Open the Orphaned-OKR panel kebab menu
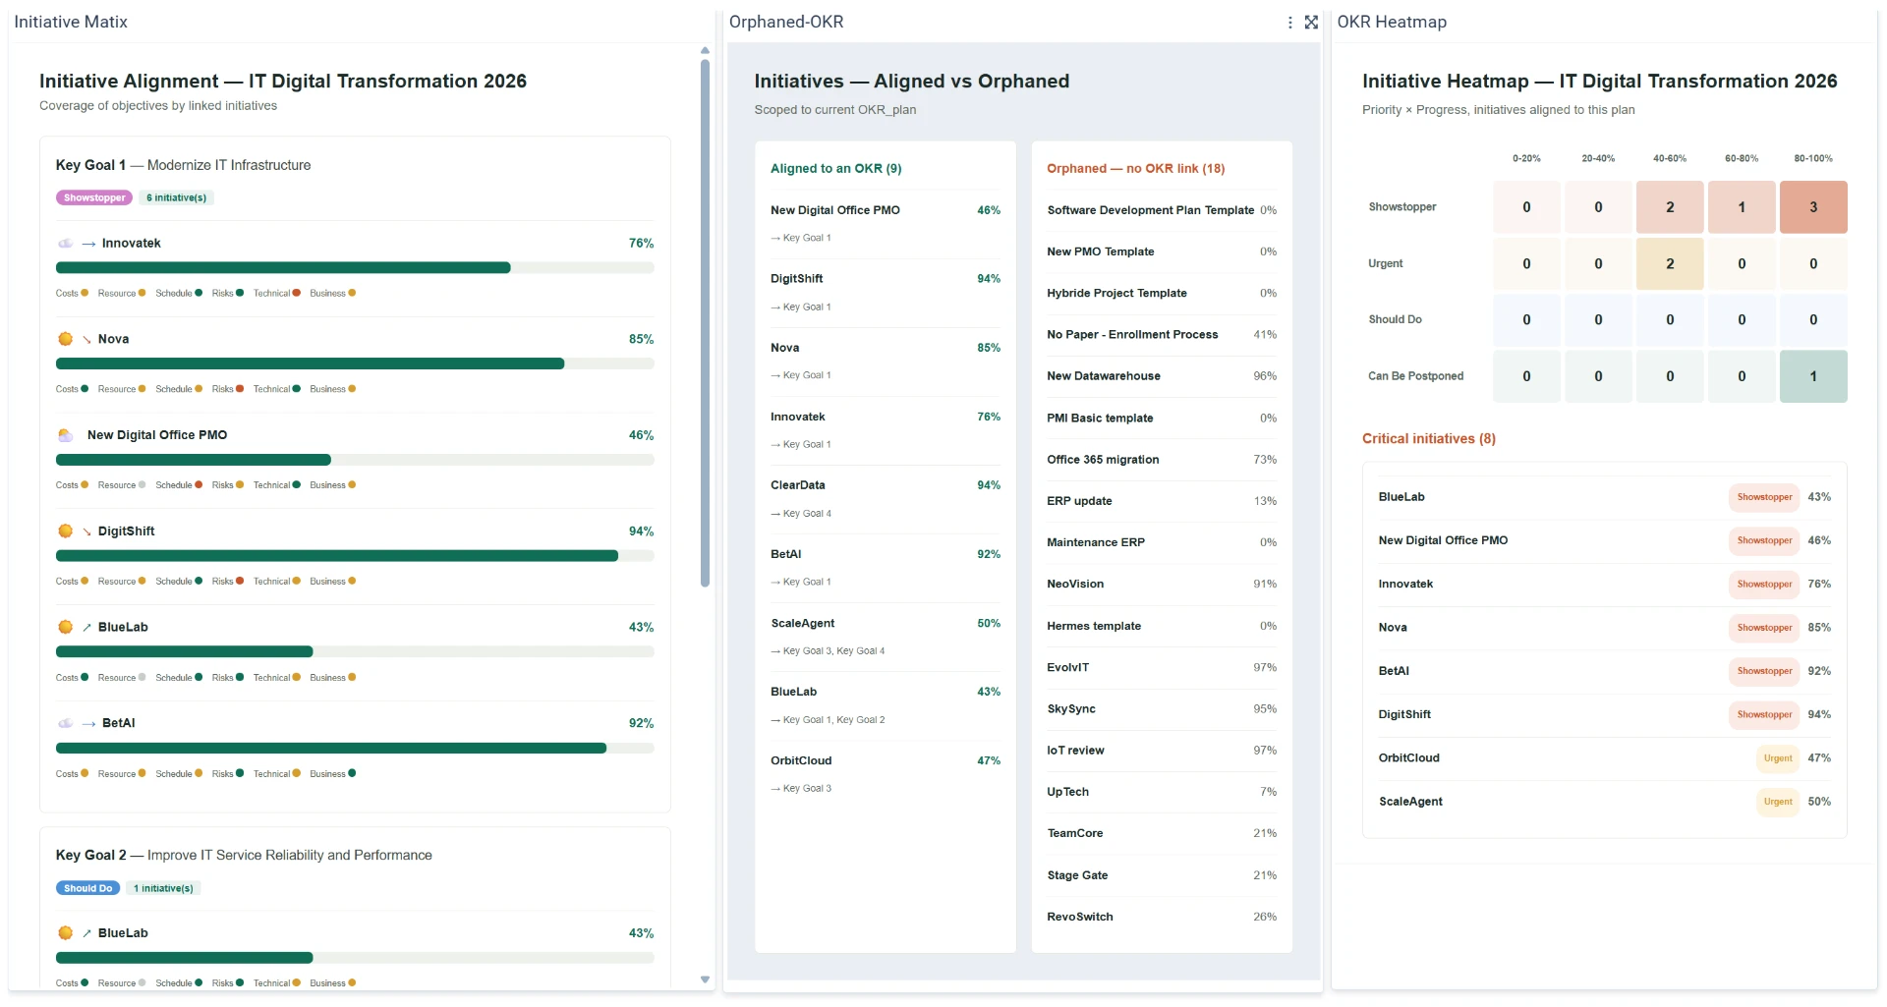 [1289, 23]
